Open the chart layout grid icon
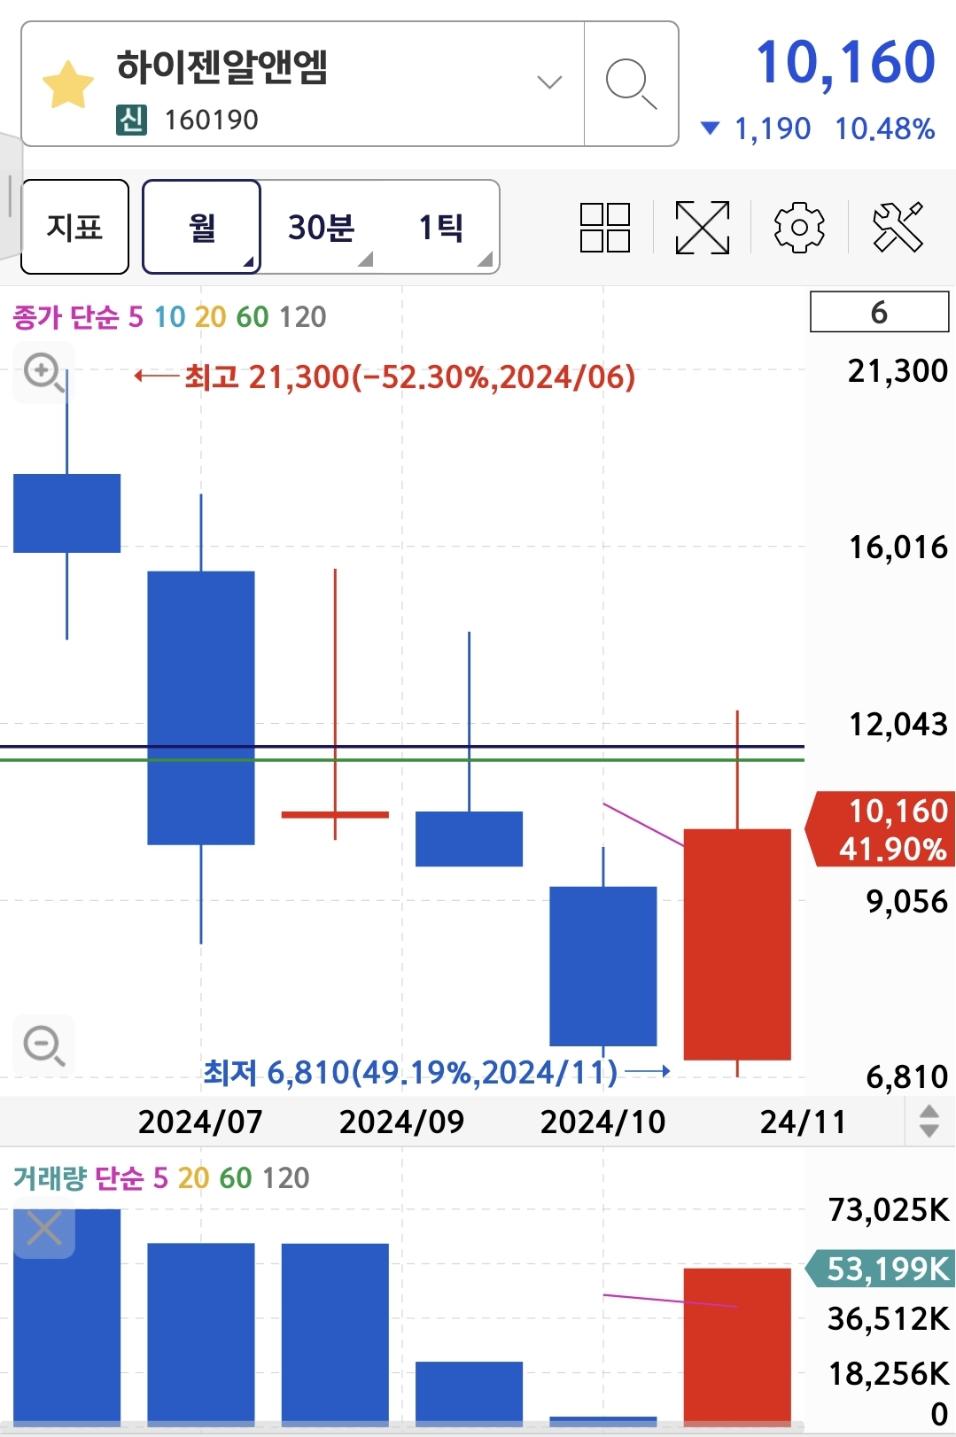This screenshot has height=1437, width=956. (x=605, y=228)
